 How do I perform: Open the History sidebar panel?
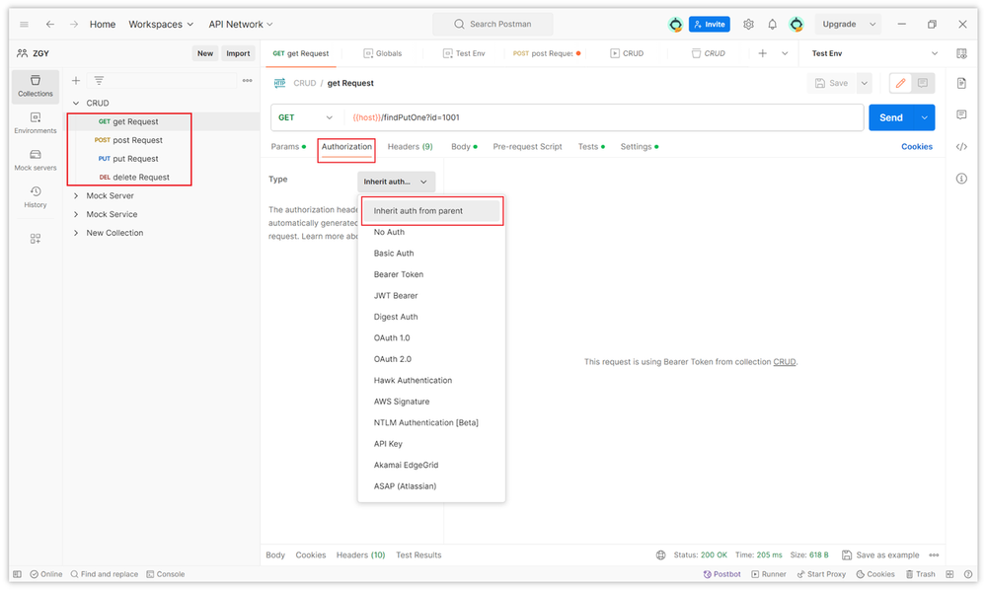pyautogui.click(x=35, y=197)
